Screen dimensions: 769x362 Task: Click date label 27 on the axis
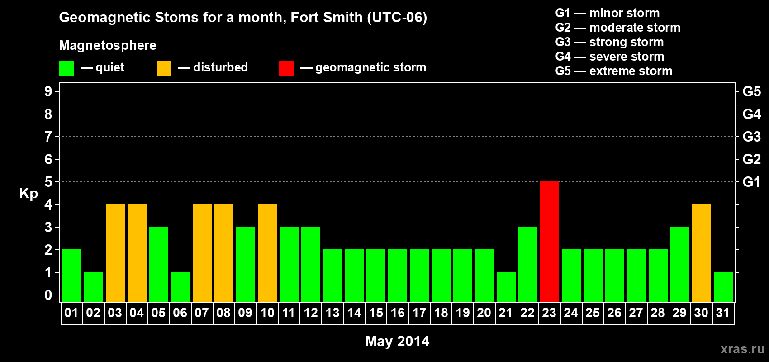click(x=636, y=313)
